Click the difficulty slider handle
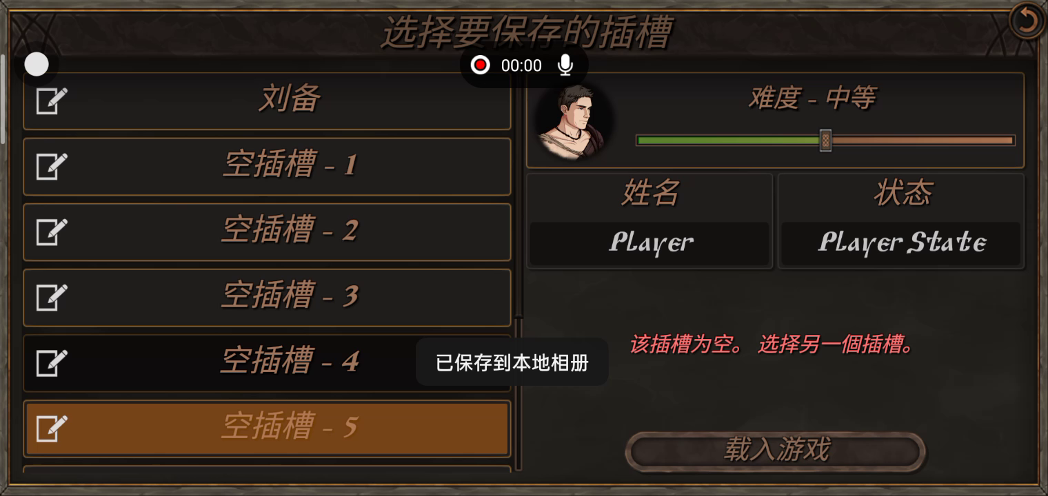 825,141
